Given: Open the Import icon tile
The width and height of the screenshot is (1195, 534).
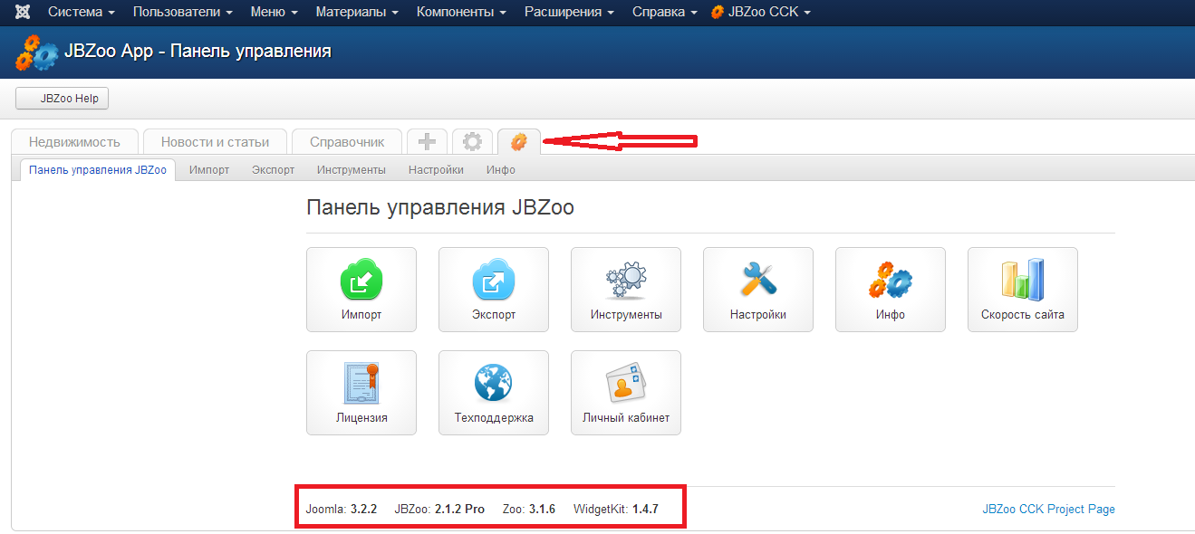Looking at the screenshot, I should click(361, 290).
